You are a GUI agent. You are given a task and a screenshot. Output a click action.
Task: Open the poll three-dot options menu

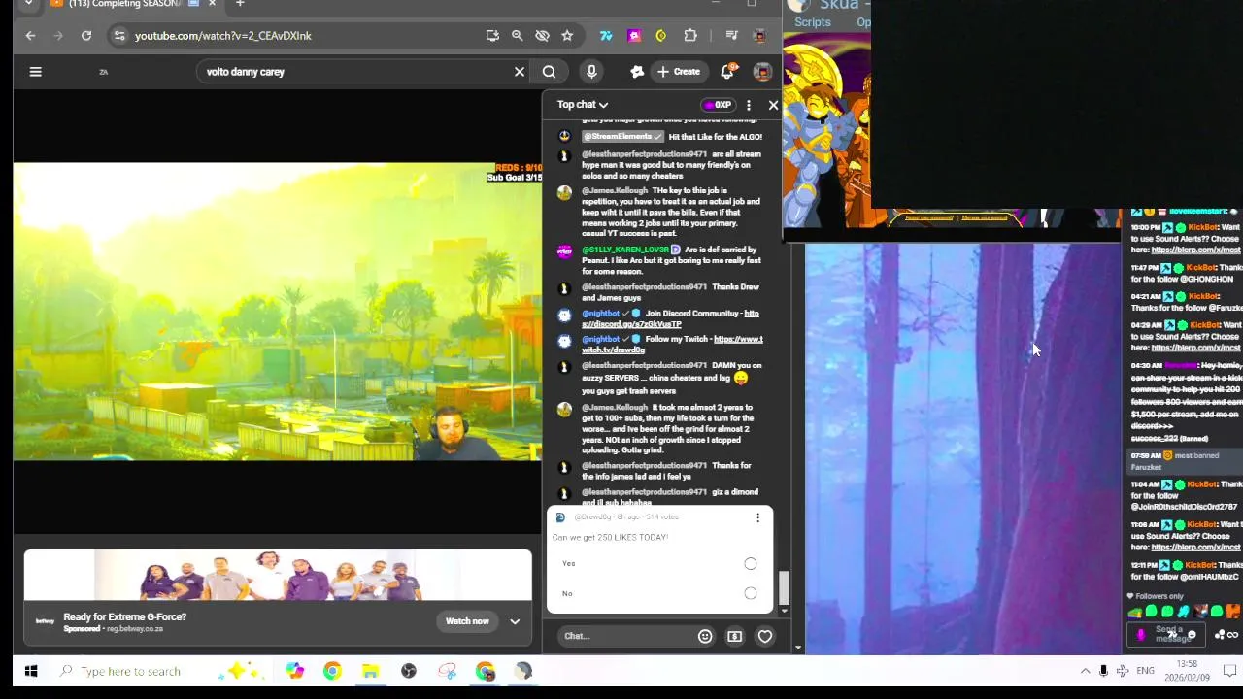coord(757,518)
